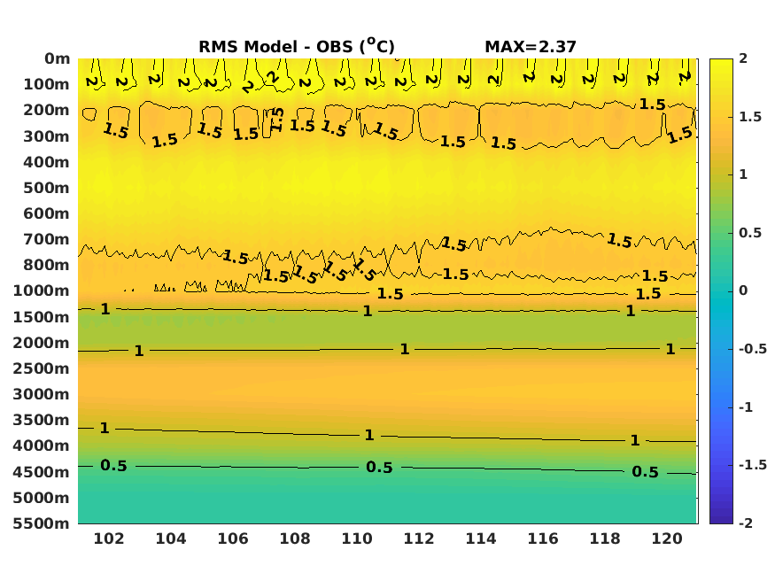
Task: Select the '100m' depth axis label
Action: click(x=46, y=84)
